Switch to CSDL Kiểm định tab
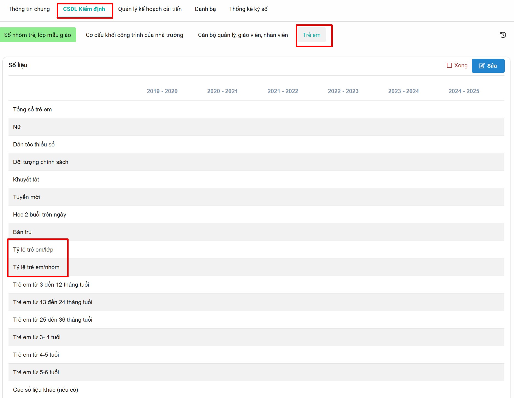 [84, 9]
